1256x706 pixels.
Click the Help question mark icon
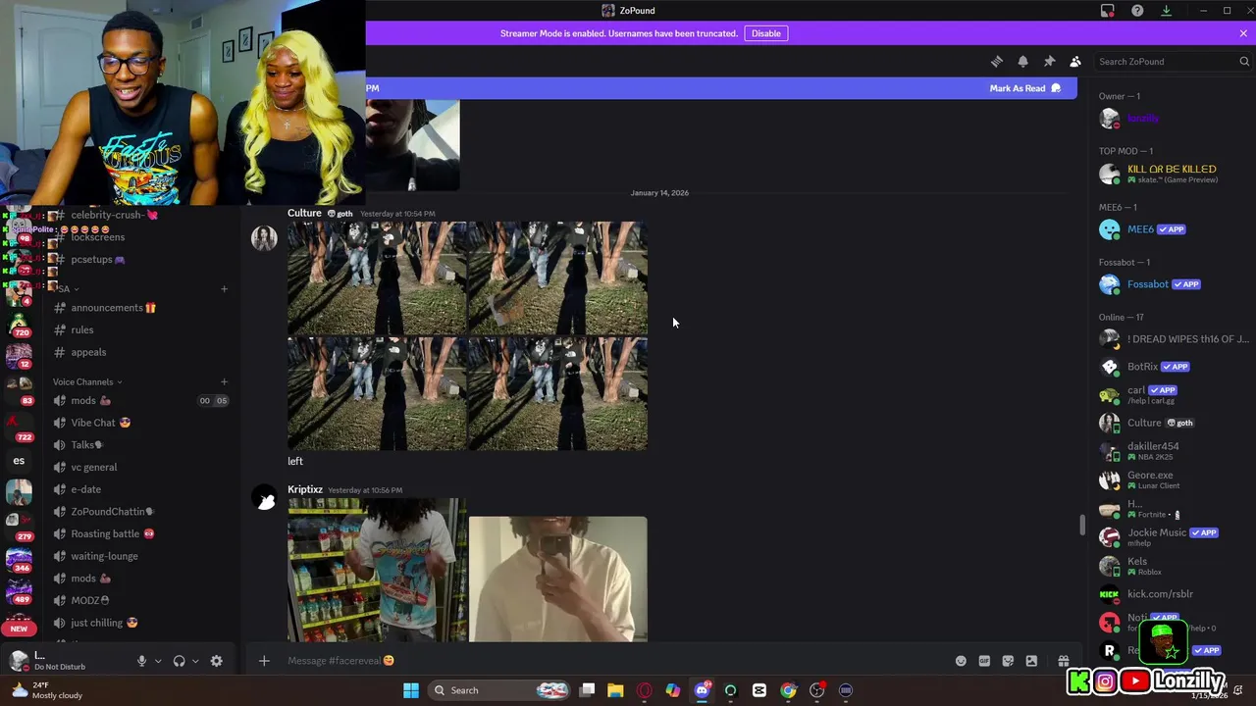(x=1137, y=11)
